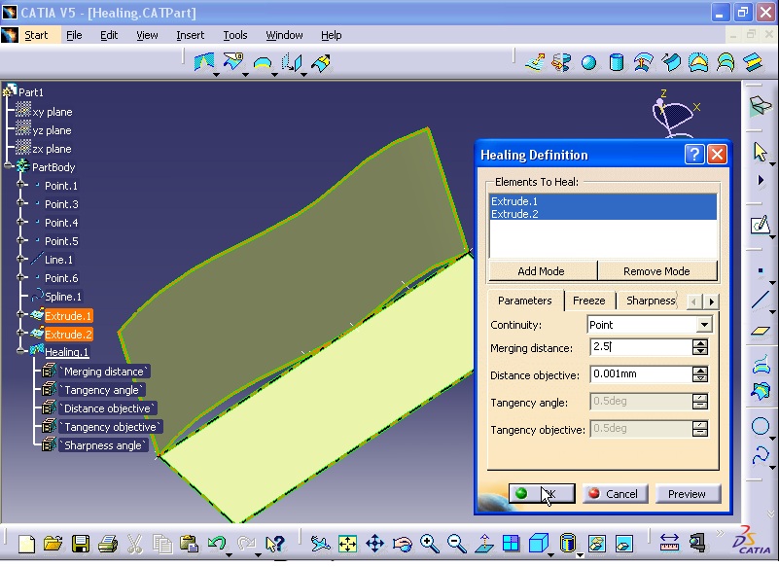
Task: Select `Tangency angle` parameter in tree
Action: click(x=102, y=390)
